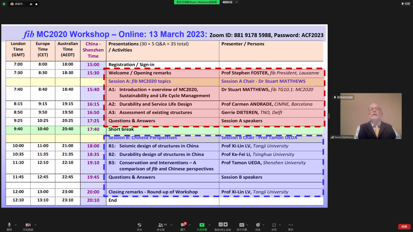Click the red End (结束) meeting button
This screenshot has width=413, height=232.
click(x=404, y=226)
